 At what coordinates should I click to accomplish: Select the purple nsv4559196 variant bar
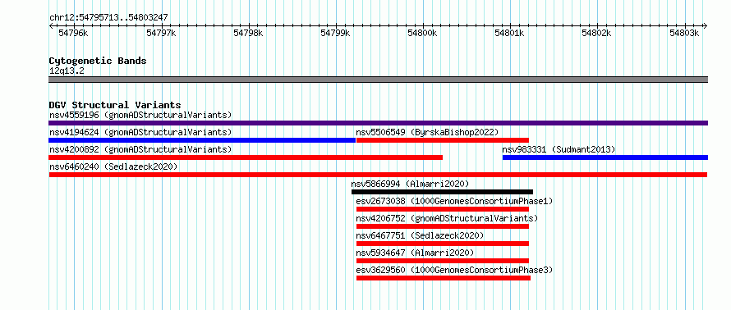coord(378,123)
